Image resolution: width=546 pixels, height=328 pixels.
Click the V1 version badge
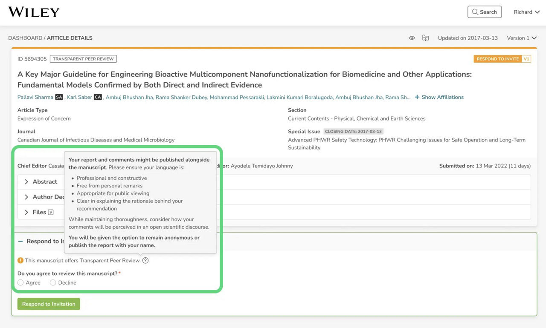tap(526, 59)
